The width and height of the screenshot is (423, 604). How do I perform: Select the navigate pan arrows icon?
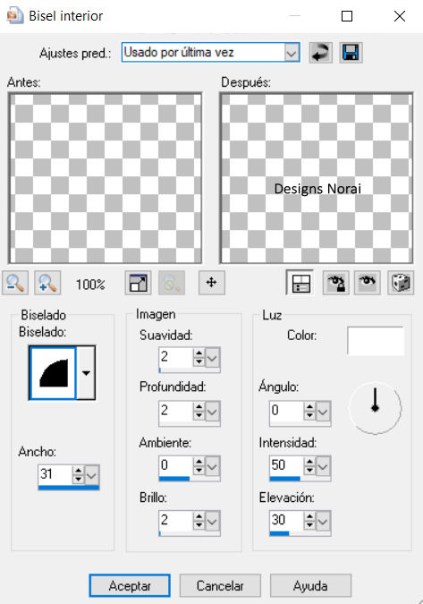pos(212,283)
